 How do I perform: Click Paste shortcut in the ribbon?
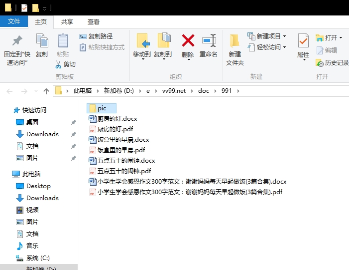pyautogui.click(x=102, y=47)
